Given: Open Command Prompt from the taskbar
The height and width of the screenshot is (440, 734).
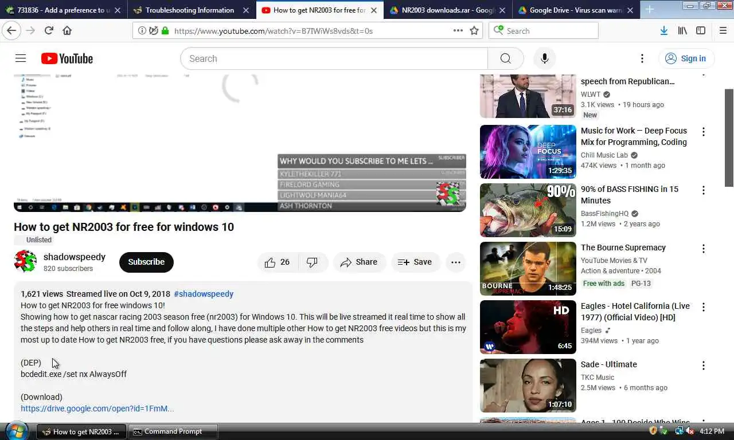Looking at the screenshot, I should coord(173,431).
